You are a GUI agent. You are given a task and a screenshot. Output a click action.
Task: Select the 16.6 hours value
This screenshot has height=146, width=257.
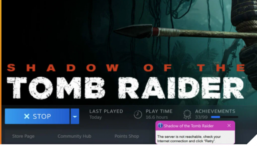pos(157,117)
